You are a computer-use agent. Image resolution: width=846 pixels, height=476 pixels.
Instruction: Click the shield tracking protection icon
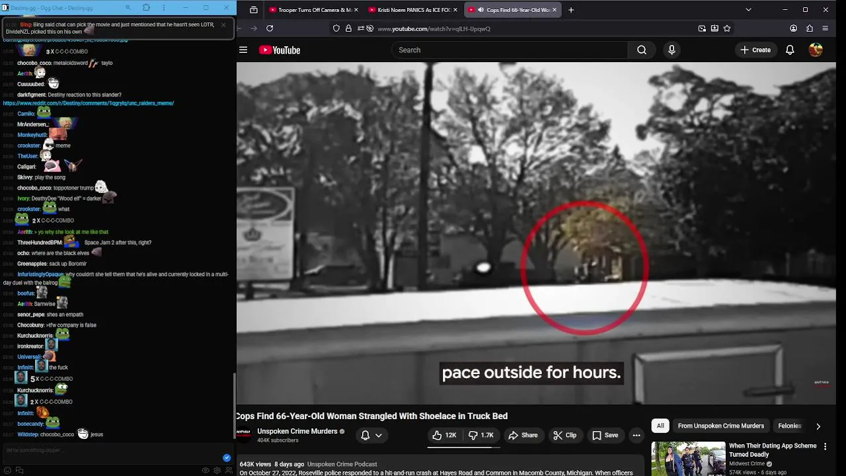(x=336, y=28)
